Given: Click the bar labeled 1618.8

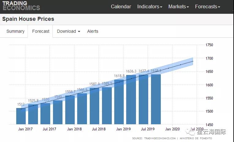Looking at the screenshot, I should pyautogui.click(x=119, y=102).
